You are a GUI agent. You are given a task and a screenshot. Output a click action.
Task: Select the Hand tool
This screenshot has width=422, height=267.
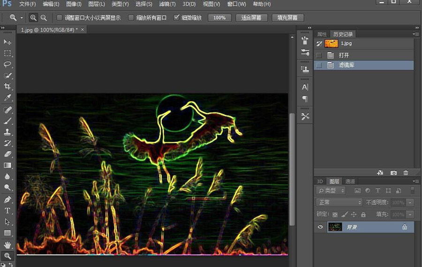[8, 245]
